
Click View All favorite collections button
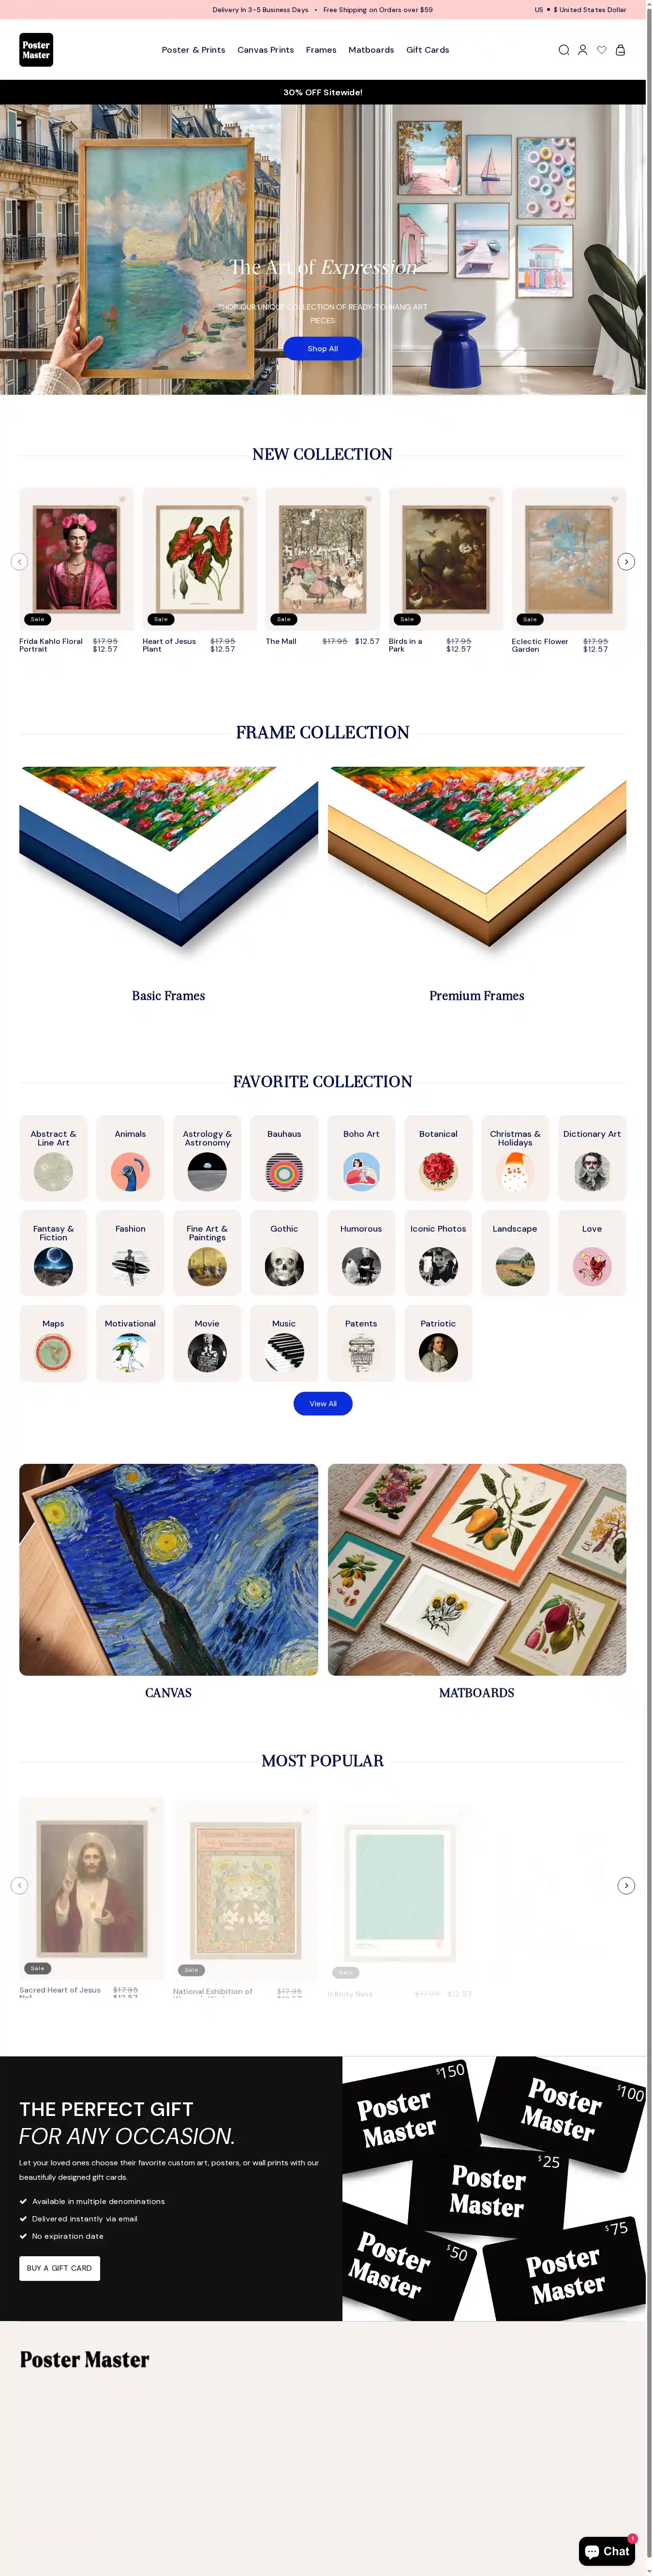click(x=322, y=1404)
